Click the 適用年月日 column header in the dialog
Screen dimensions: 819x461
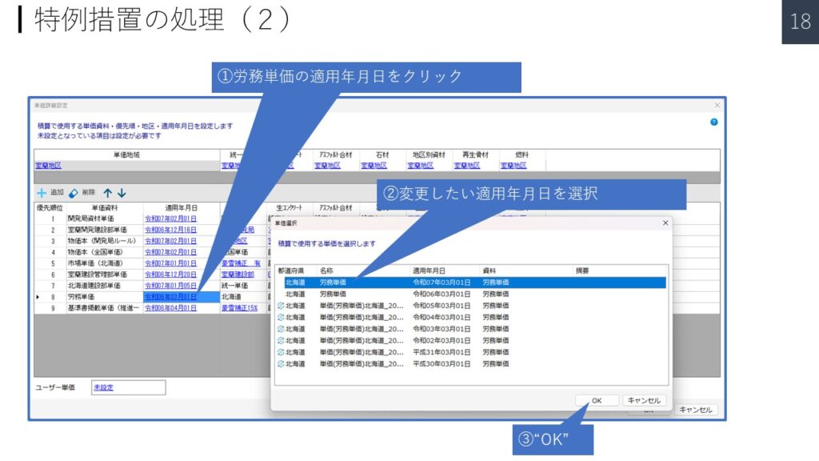point(429,271)
